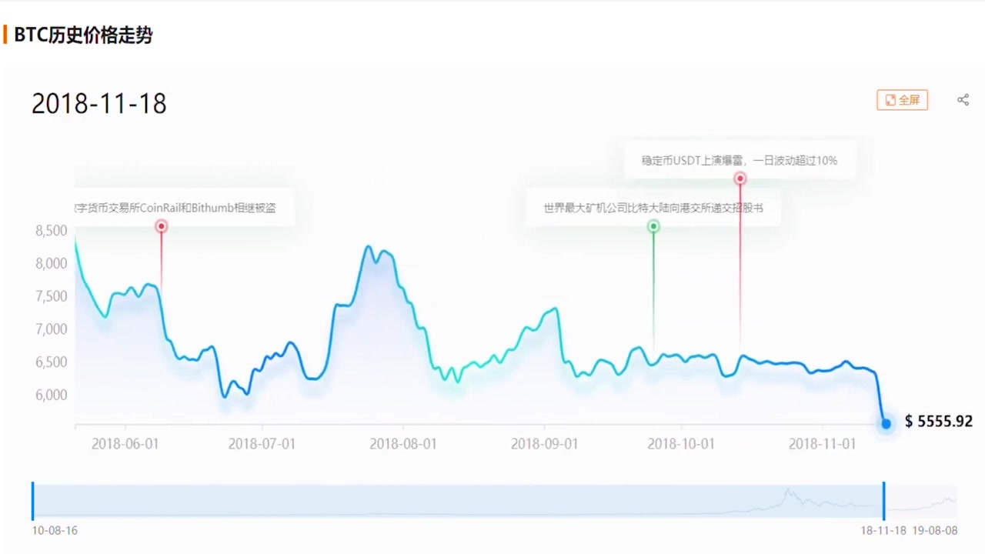985x554 pixels.
Task: Click the 2018-08-01 axis label
Action: 403,444
